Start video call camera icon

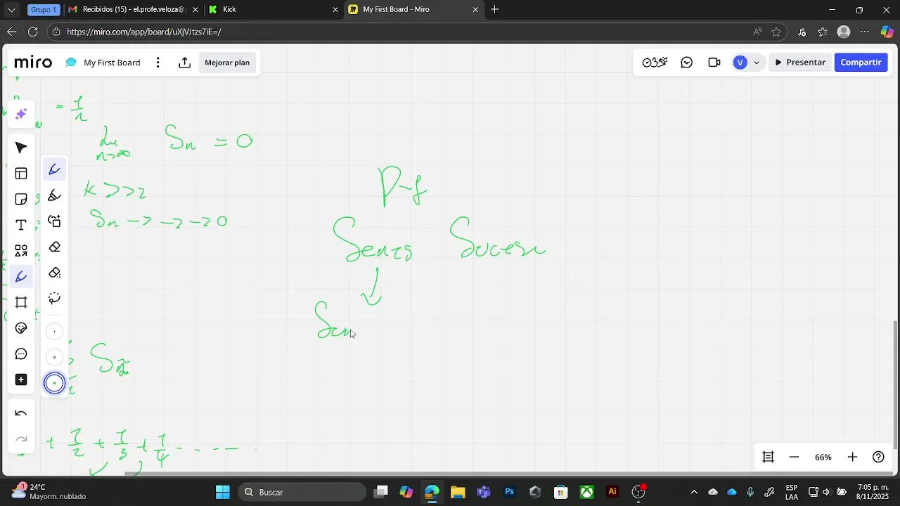[714, 63]
